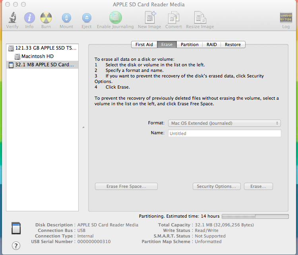Click the Convert image icon
This screenshot has height=255, width=298.
click(174, 17)
